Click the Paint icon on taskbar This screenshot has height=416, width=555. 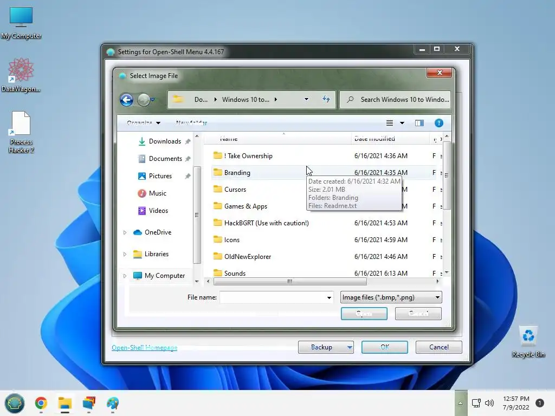[x=113, y=403]
